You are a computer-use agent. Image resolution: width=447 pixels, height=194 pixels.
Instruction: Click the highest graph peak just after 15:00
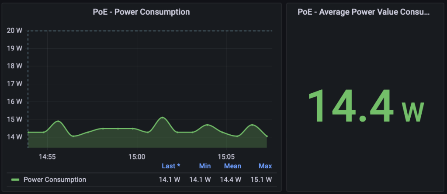click(x=162, y=118)
